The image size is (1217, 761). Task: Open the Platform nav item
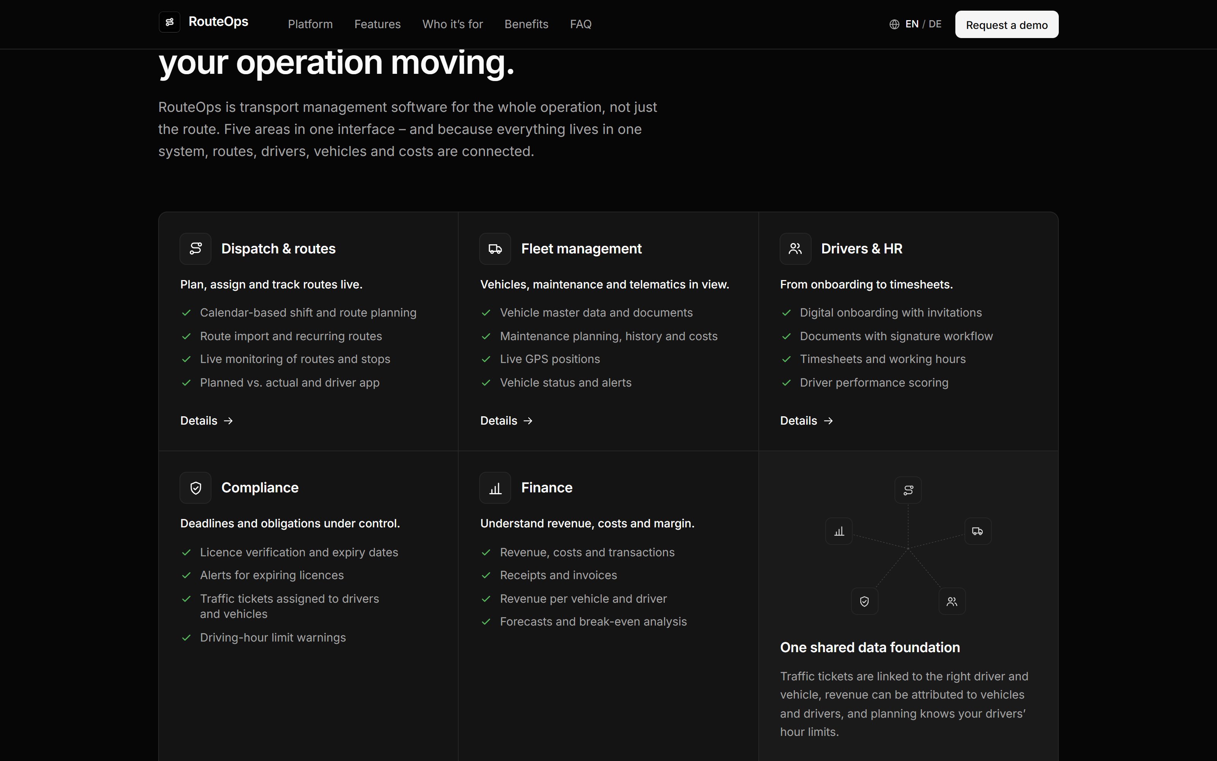click(x=310, y=24)
